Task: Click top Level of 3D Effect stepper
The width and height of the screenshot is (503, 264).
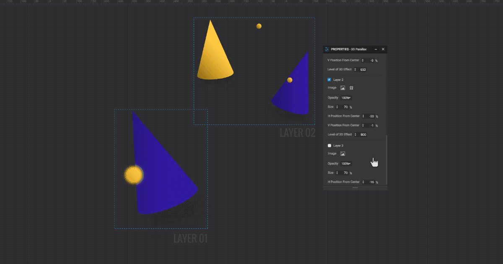Action: coord(355,70)
